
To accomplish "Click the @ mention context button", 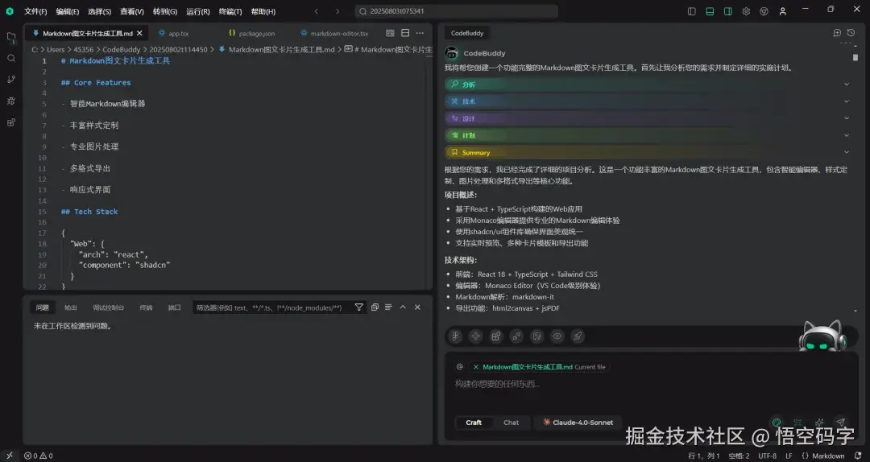I will click(x=459, y=366).
